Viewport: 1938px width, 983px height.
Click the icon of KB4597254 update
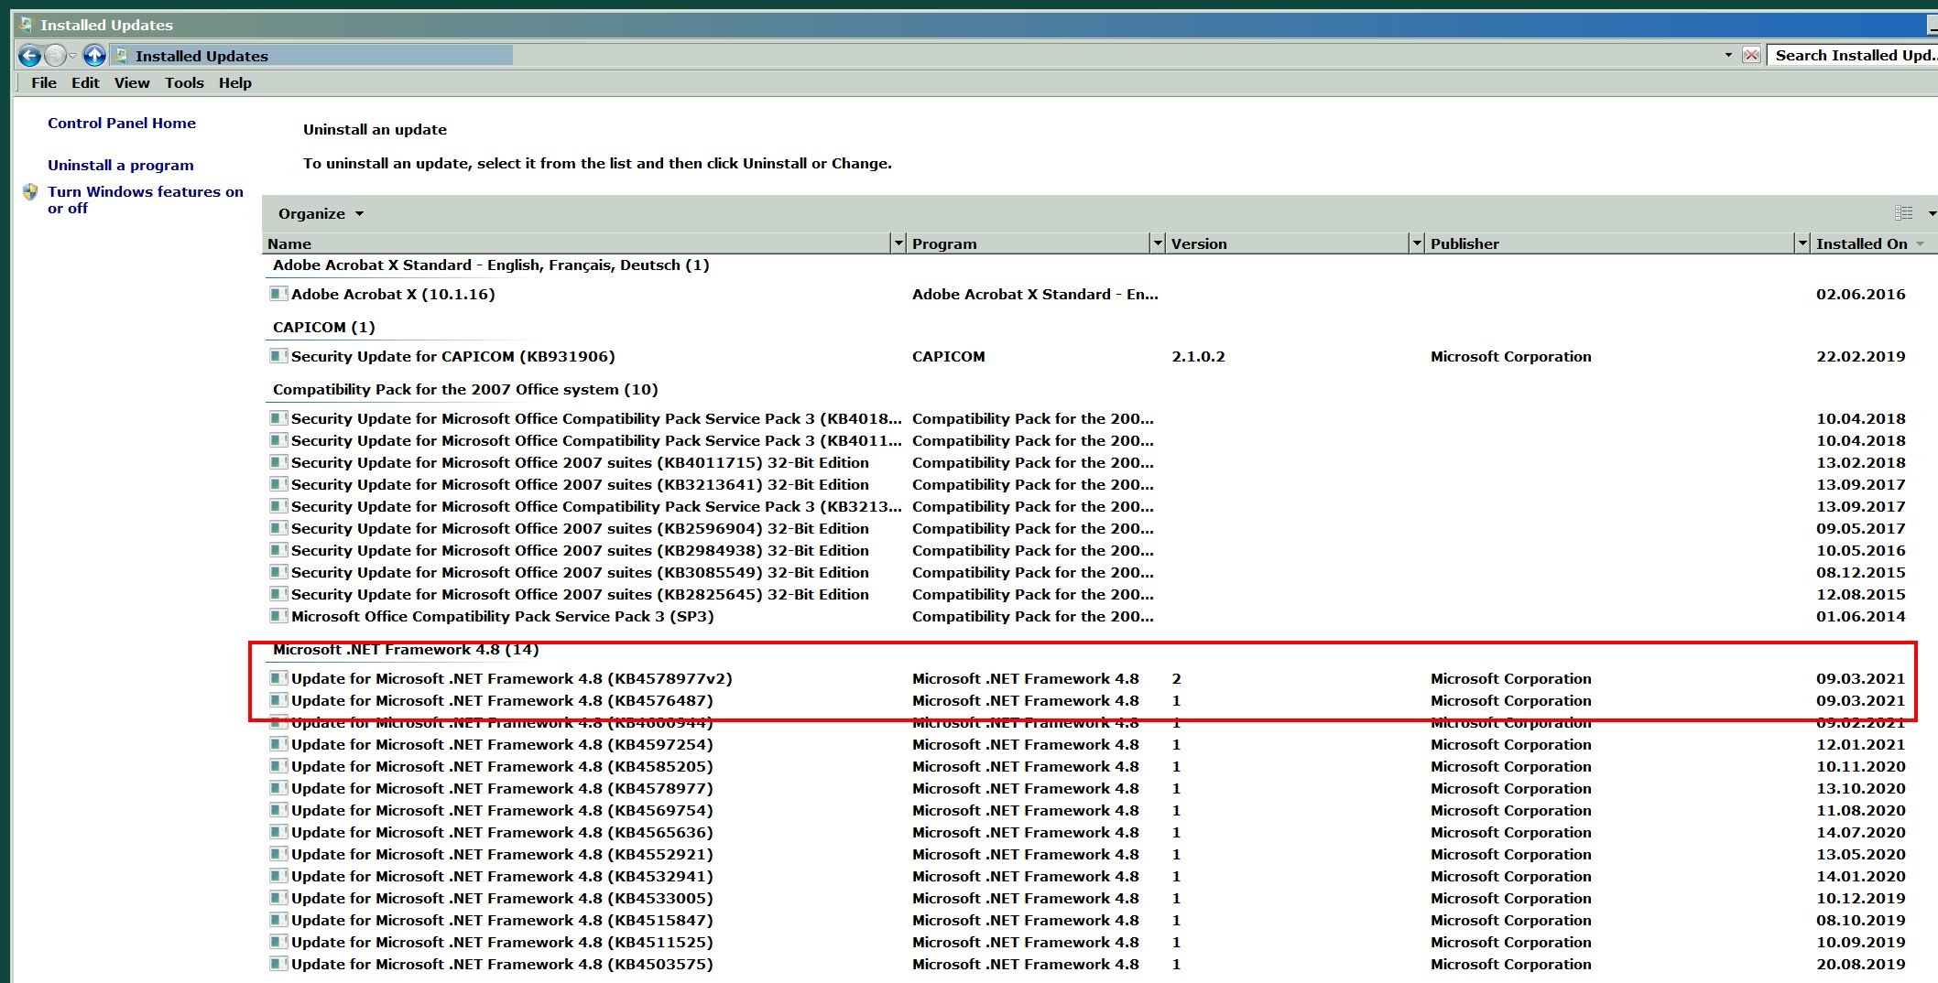pos(278,744)
